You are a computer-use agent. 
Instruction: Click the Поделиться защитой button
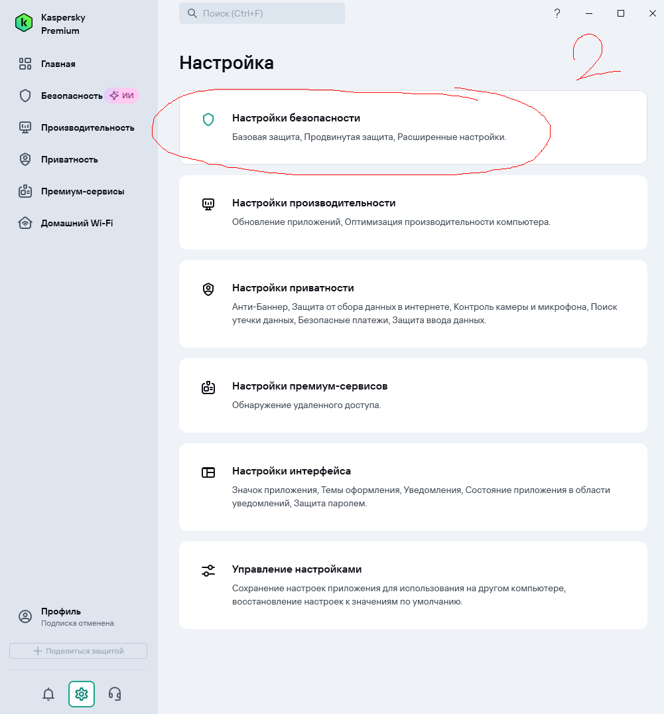(78, 651)
